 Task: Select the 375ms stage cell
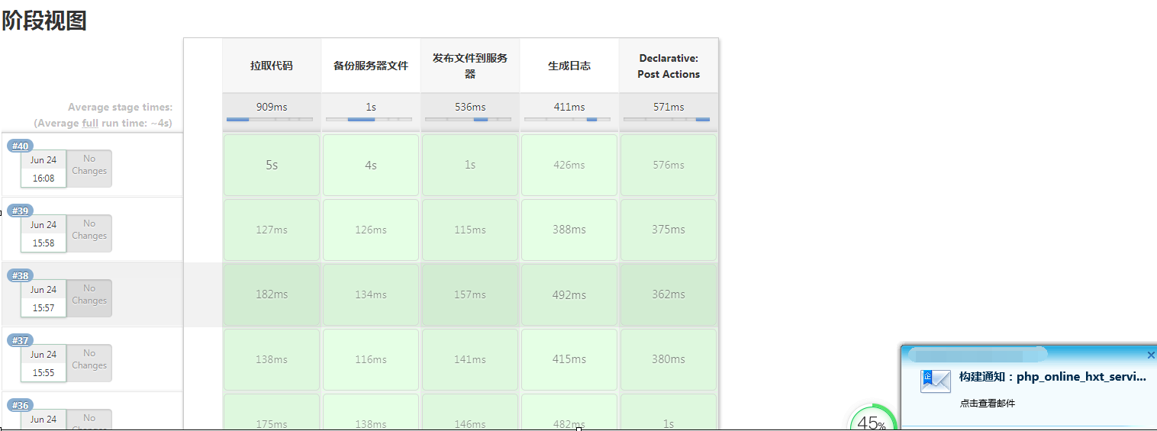(669, 230)
